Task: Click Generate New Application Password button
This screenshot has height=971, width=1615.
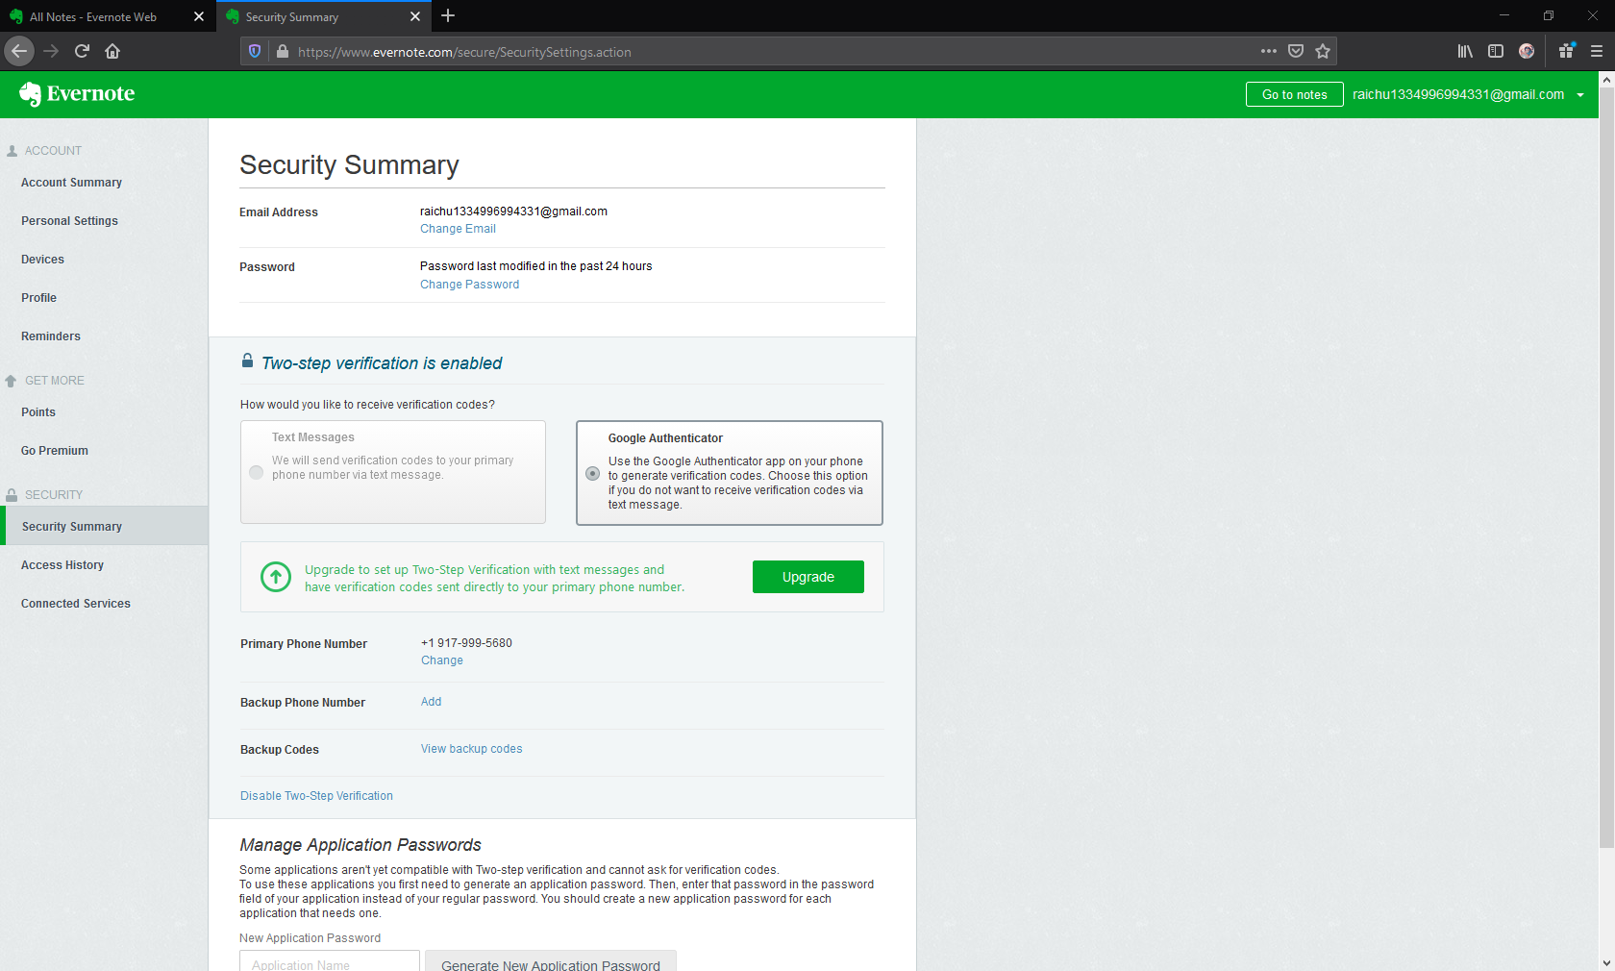Action: pos(551,961)
